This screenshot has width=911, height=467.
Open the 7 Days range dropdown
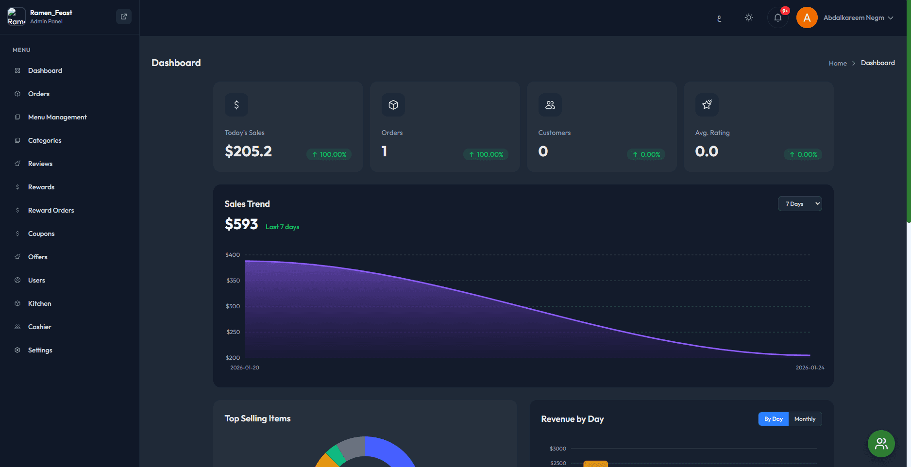point(800,203)
